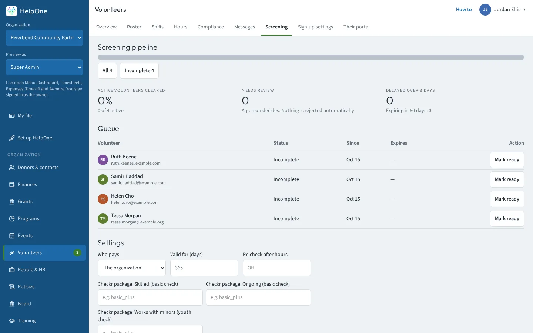The width and height of the screenshot is (533, 333).
Task: Click the Finances sidebar icon
Action: (12, 185)
